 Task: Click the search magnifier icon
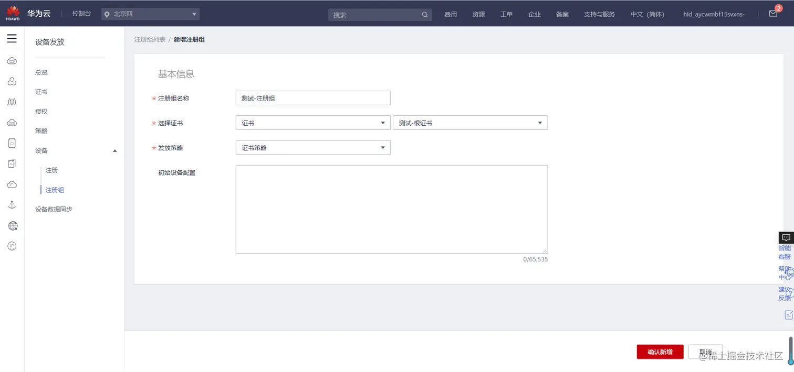coord(424,15)
